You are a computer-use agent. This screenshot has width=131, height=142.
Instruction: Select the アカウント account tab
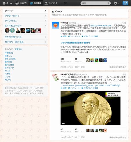tap(51, 3)
